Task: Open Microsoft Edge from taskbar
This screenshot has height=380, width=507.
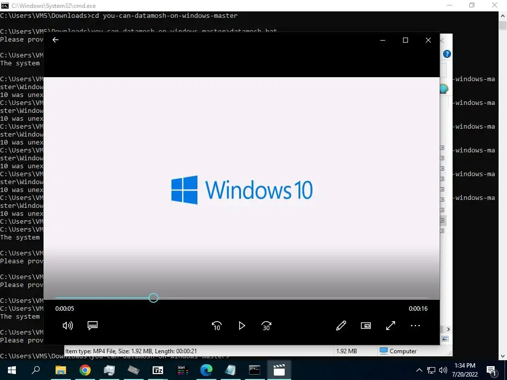Action: (x=206, y=370)
